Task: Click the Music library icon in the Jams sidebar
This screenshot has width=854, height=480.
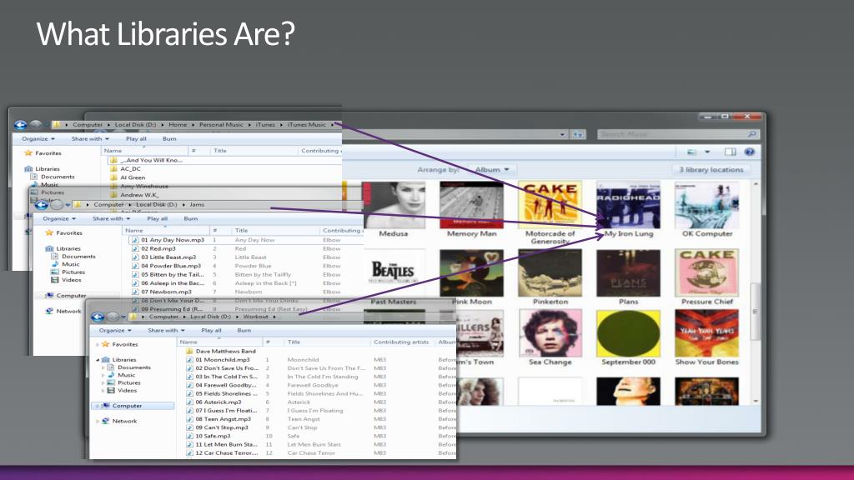Action: click(x=54, y=264)
